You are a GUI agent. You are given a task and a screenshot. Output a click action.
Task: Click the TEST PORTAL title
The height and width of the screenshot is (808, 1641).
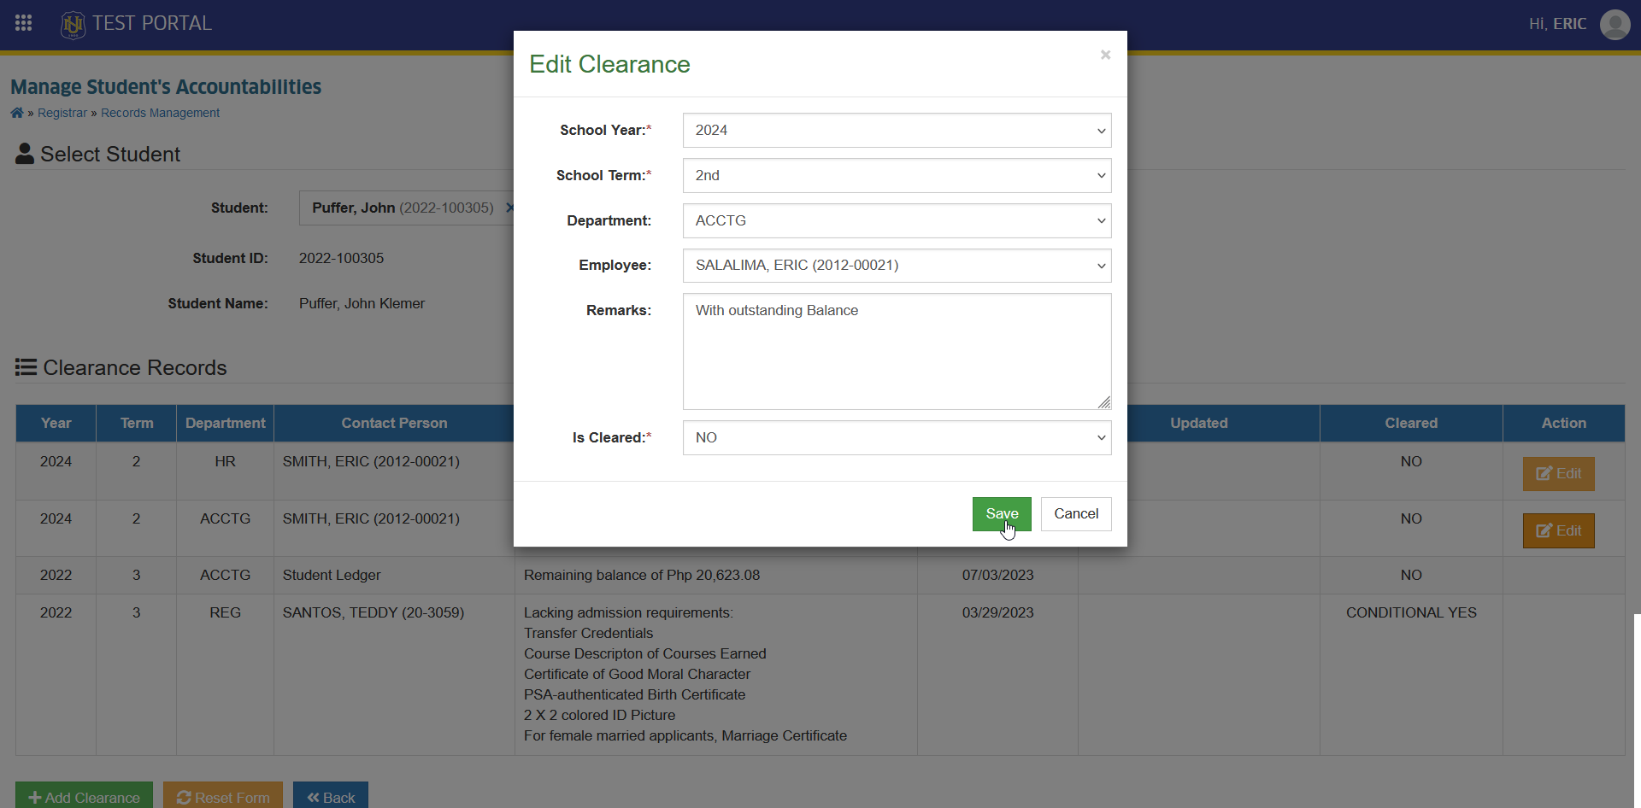(152, 23)
